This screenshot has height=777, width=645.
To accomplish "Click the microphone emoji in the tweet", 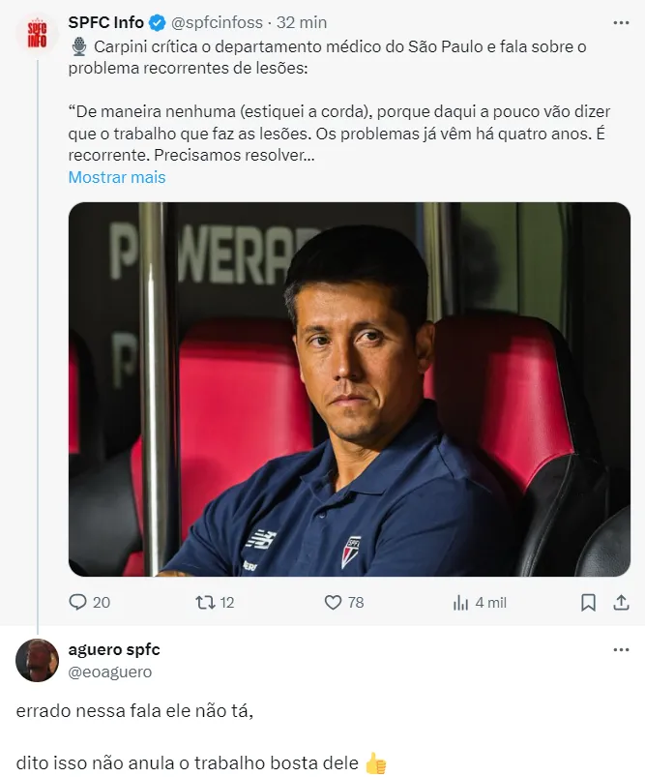I will pyautogui.click(x=78, y=46).
